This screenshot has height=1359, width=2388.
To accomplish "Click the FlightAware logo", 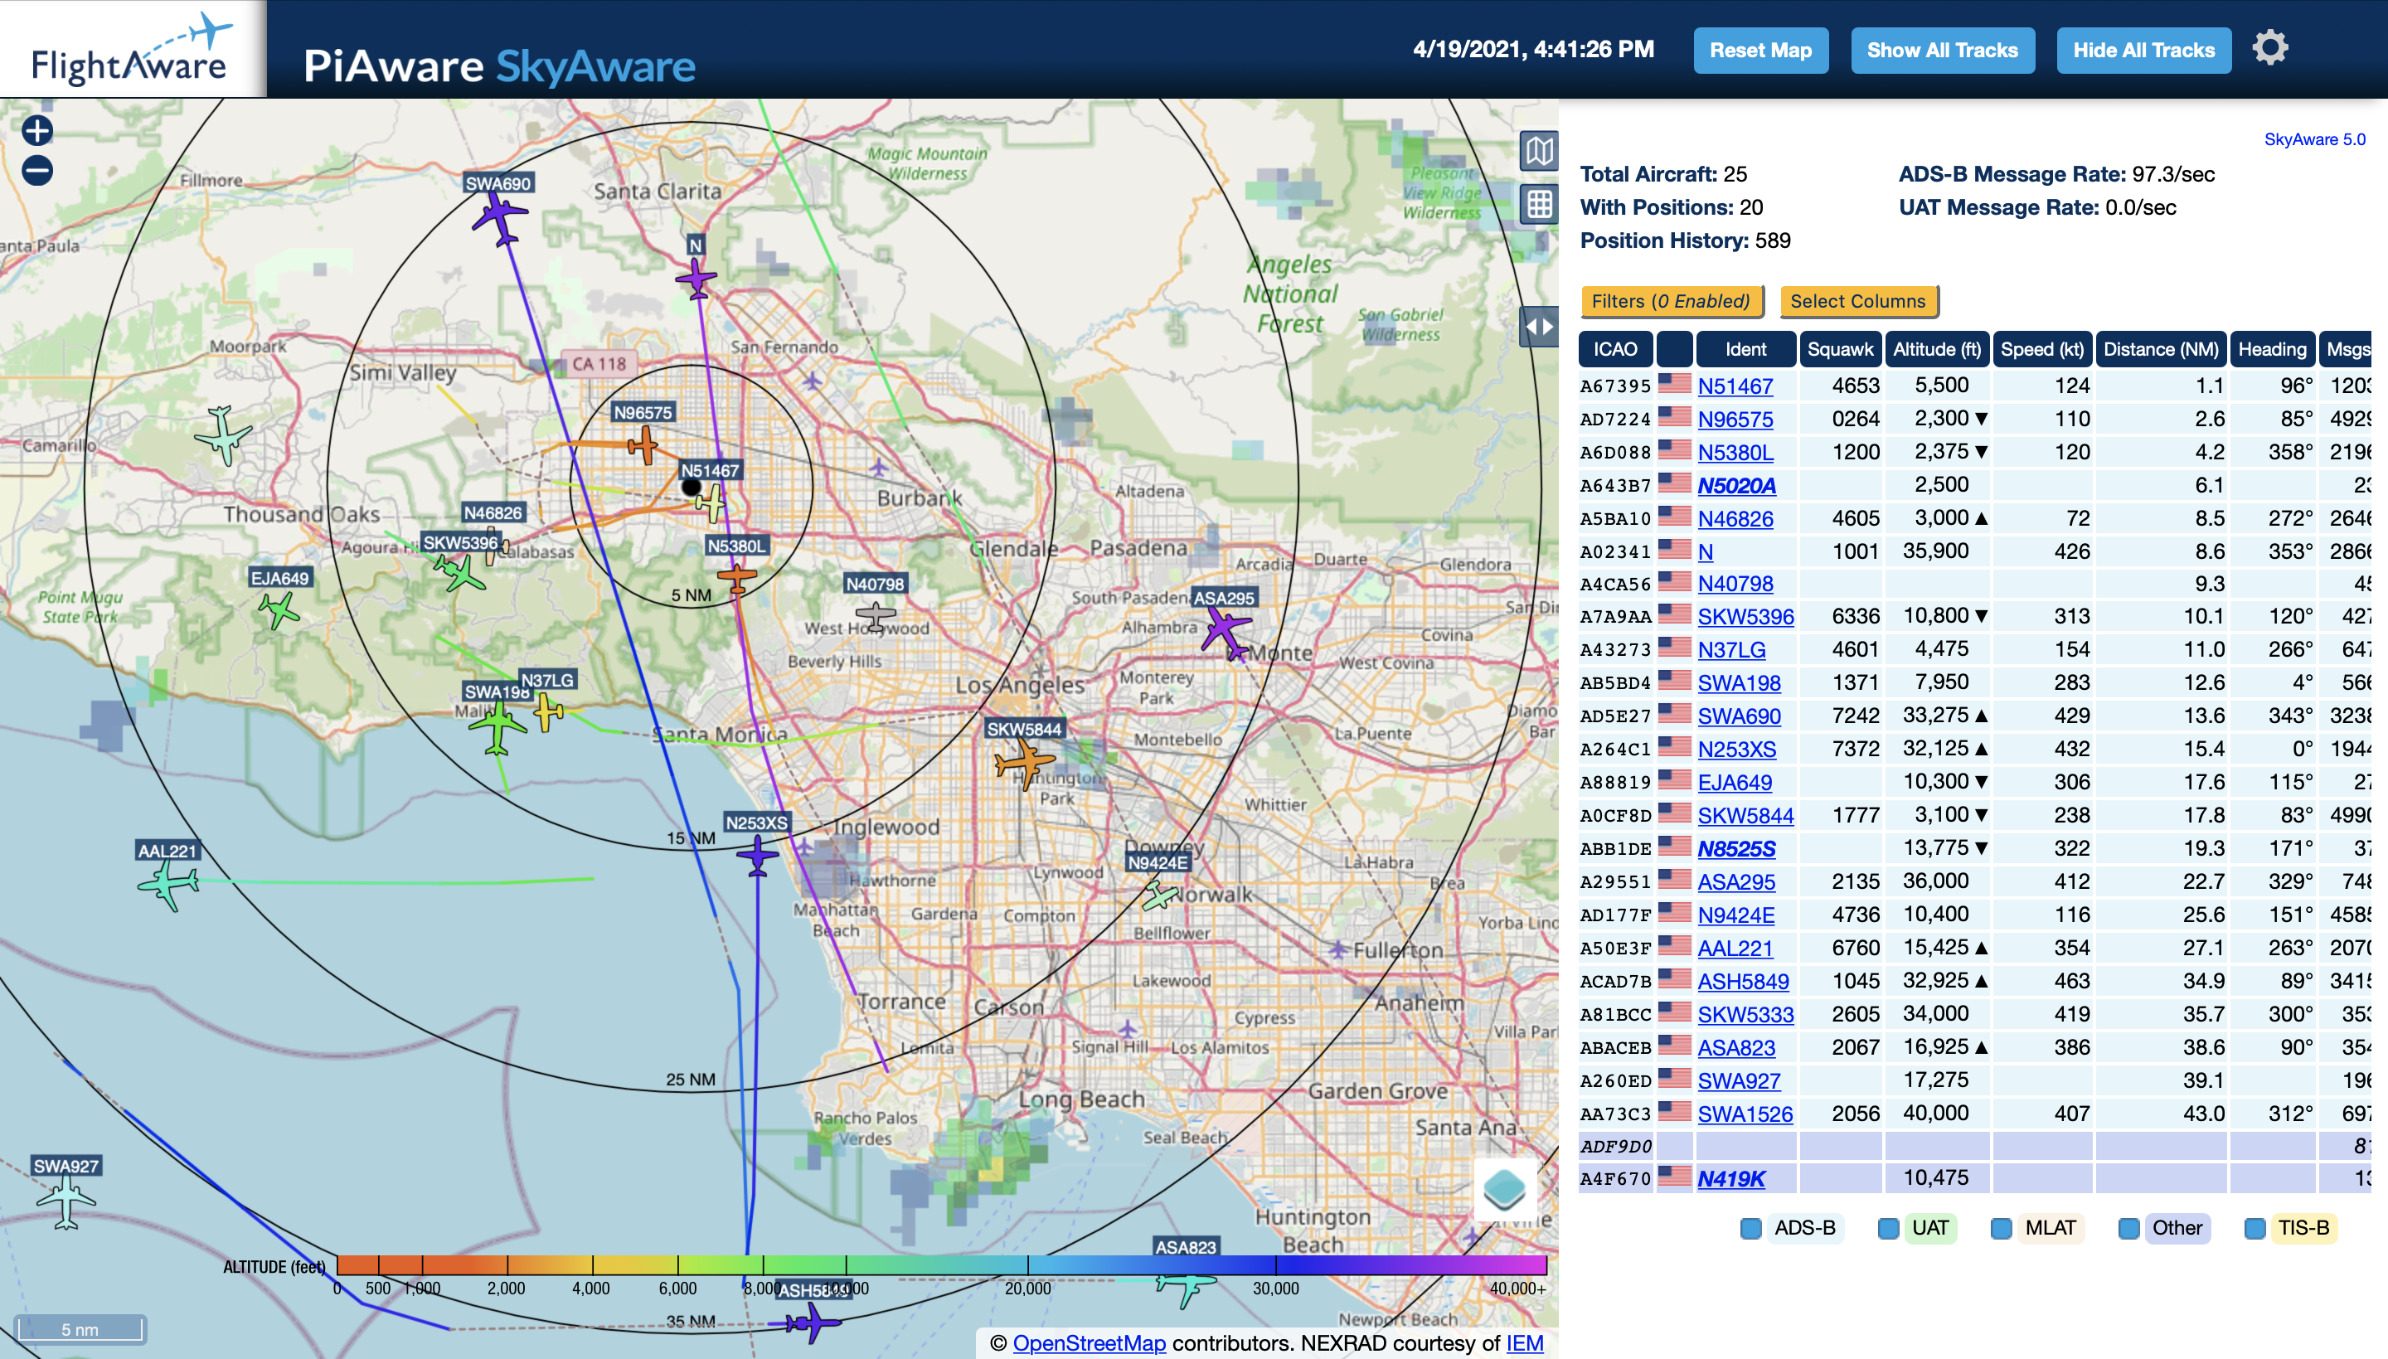I will [132, 49].
